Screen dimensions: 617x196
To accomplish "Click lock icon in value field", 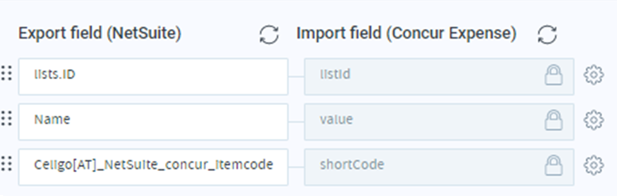I will point(553,120).
